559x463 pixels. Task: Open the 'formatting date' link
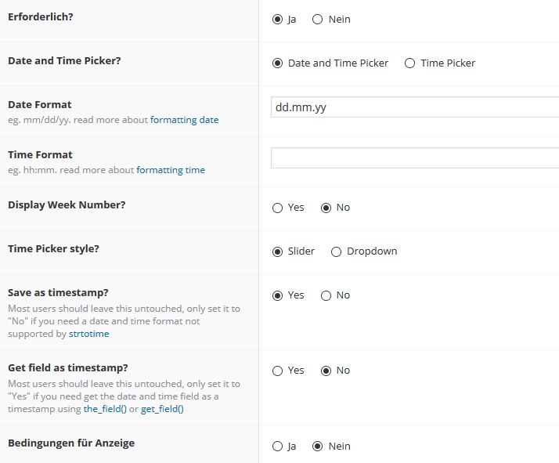pyautogui.click(x=184, y=120)
